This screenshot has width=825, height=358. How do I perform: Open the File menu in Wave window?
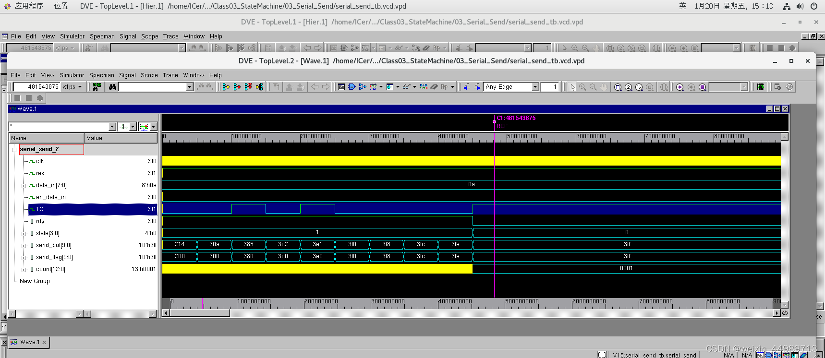pyautogui.click(x=15, y=75)
